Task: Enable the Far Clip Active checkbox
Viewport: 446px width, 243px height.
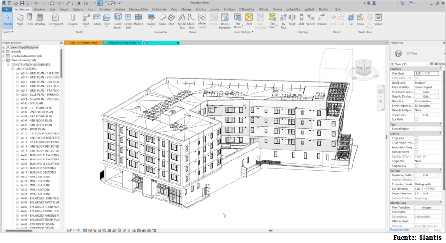Action: click(x=416, y=152)
